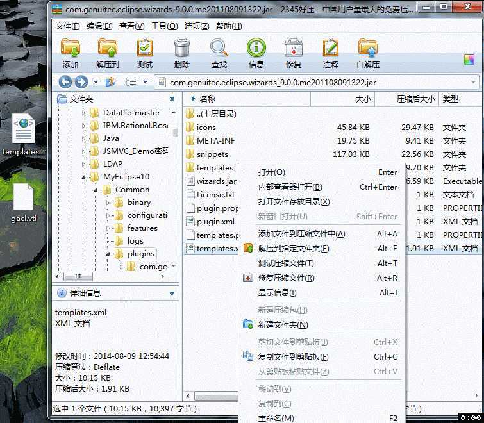Sort by the 名称 column header
Screen dimensions: 484x423
247,99
